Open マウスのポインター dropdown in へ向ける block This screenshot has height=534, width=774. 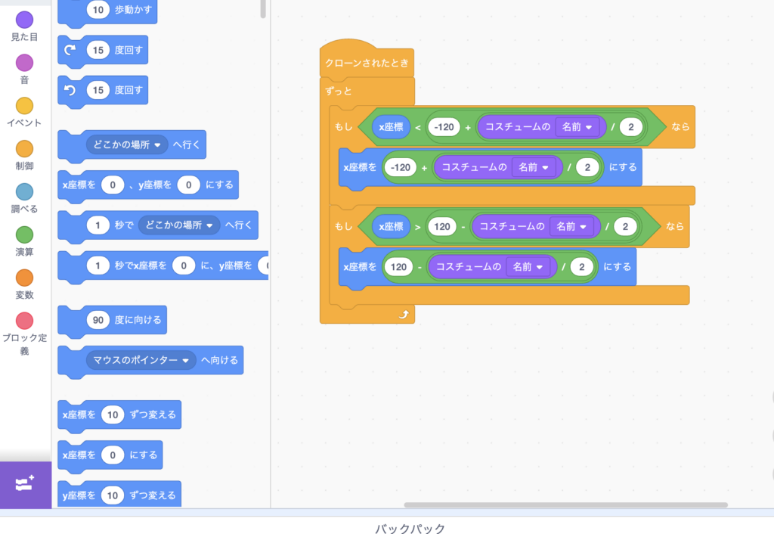tap(141, 360)
